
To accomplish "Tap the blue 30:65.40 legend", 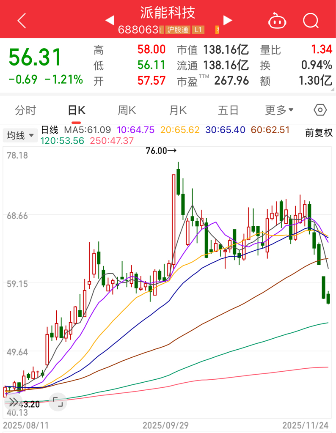I will [x=225, y=130].
